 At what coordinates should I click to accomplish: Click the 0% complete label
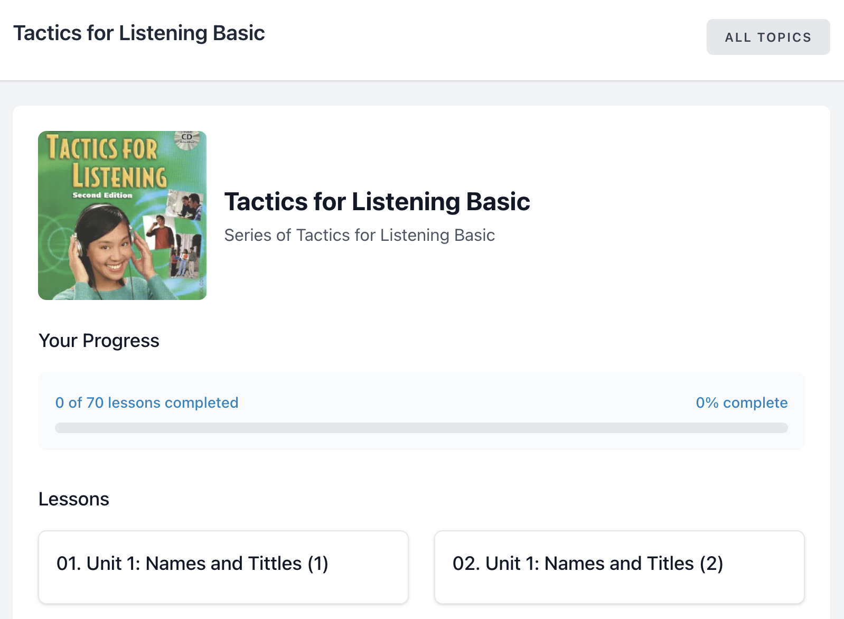click(741, 402)
